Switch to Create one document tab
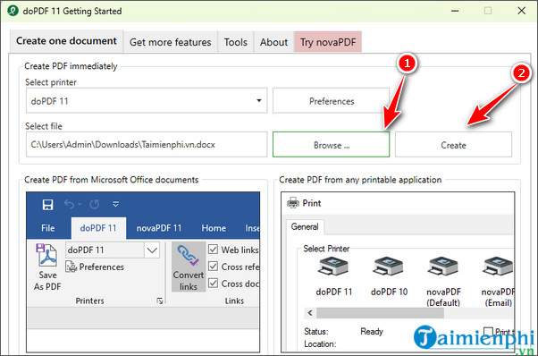 [x=66, y=41]
